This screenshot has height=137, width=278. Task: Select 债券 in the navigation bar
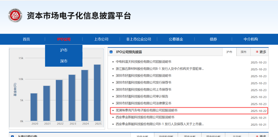click(213, 39)
